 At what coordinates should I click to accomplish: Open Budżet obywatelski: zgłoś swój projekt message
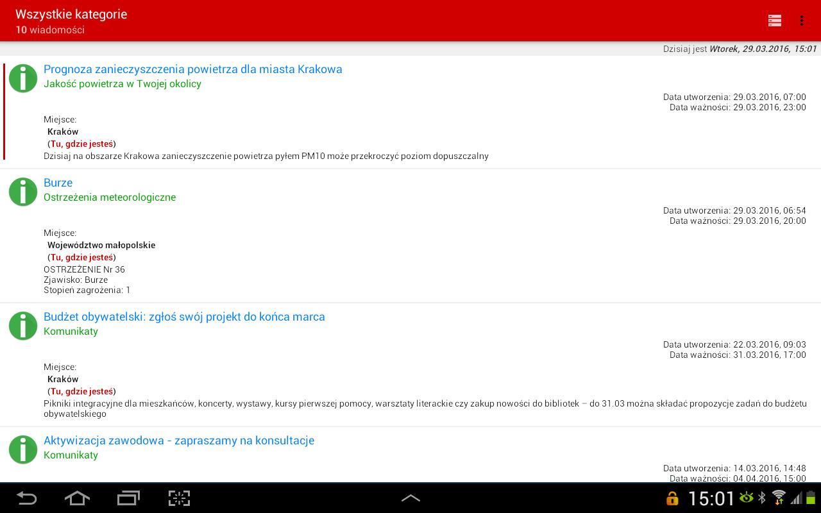click(x=184, y=317)
